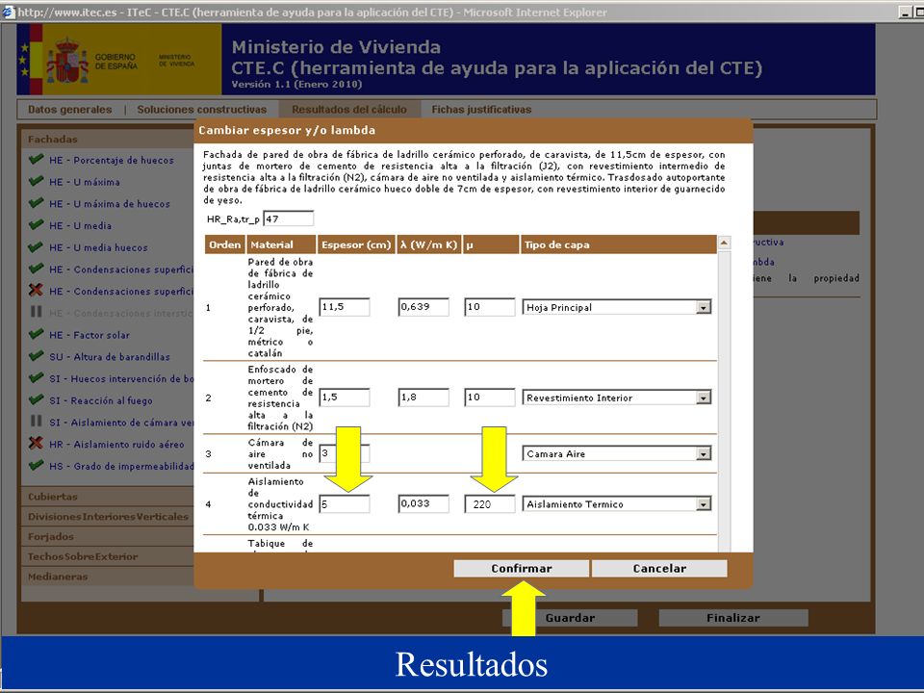Viewport: 924px width, 693px height.
Task: Select SI - Aislamiento de cámara ventilada item
Action: coord(121,423)
